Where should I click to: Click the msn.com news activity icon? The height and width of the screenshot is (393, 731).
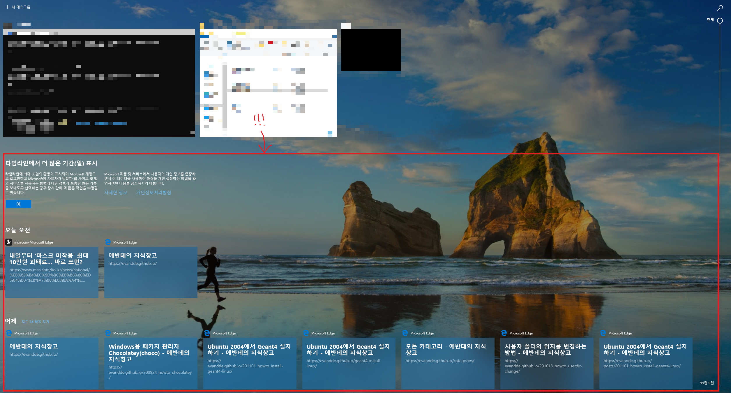(x=9, y=242)
